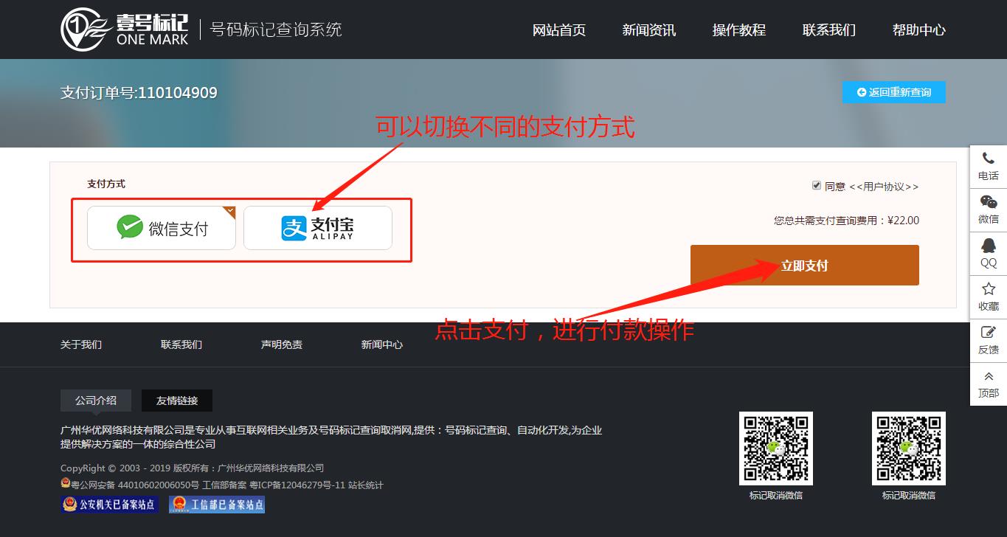1007x537 pixels.
Task: Click the 电话 phone sidebar icon
Action: (989, 166)
